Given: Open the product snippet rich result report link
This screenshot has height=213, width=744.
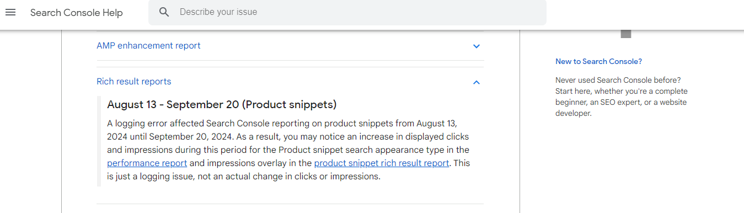Looking at the screenshot, I should point(382,163).
